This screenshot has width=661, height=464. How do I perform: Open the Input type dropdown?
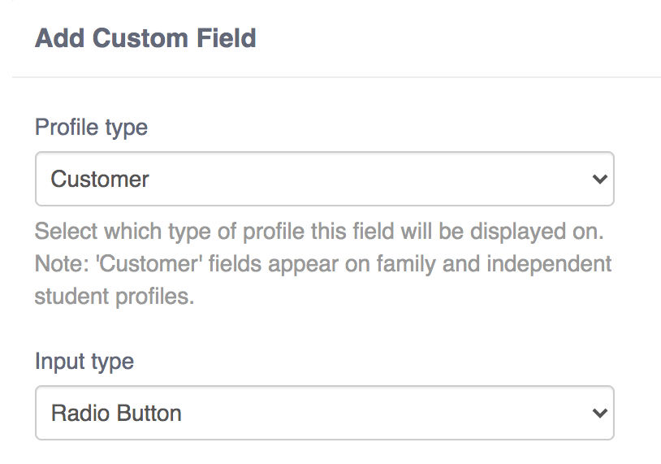324,413
